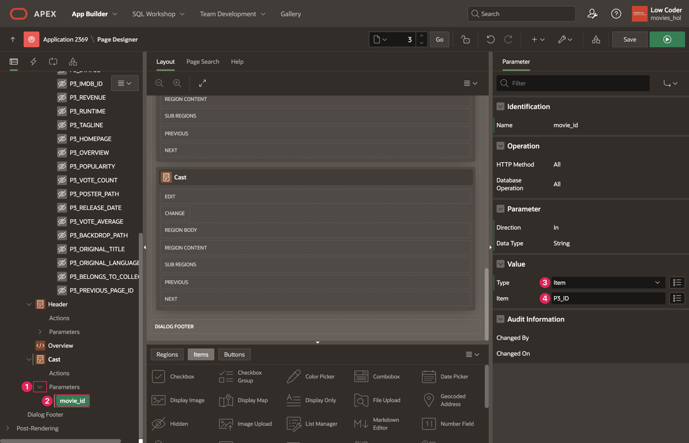Click the Redo icon in toolbar
This screenshot has height=443, width=689.
[508, 39]
